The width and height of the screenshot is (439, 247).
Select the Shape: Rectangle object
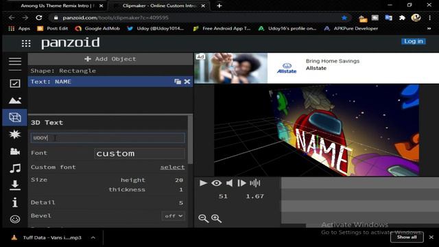pyautogui.click(x=110, y=71)
